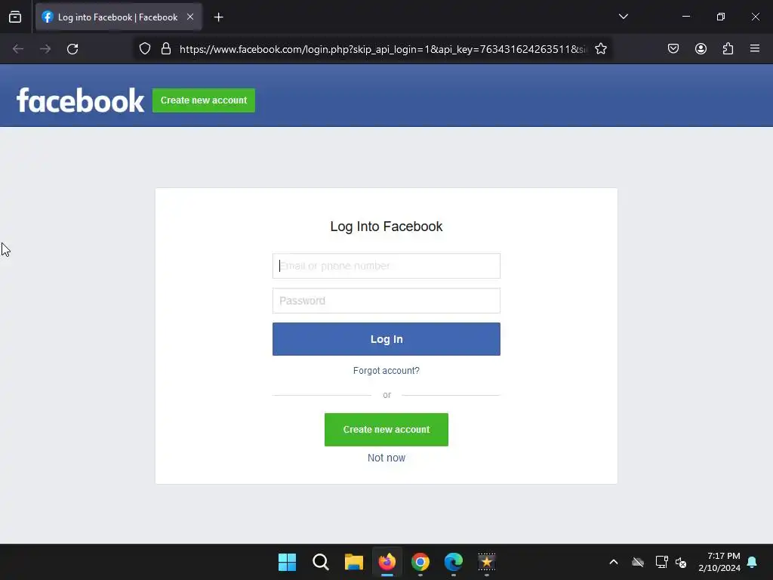The width and height of the screenshot is (773, 580).
Task: Focus the Email or phone number field
Action: [x=386, y=266]
